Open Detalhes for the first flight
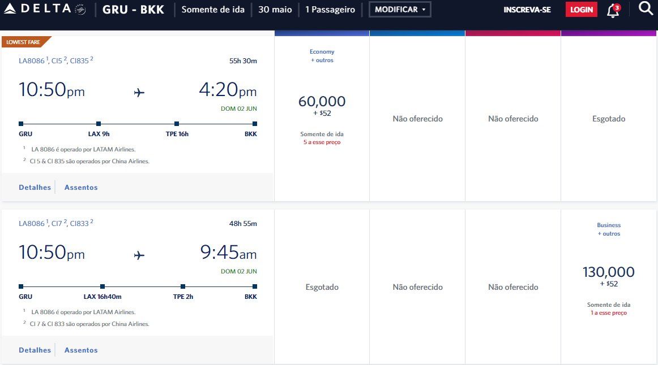658x365 pixels. (x=35, y=188)
